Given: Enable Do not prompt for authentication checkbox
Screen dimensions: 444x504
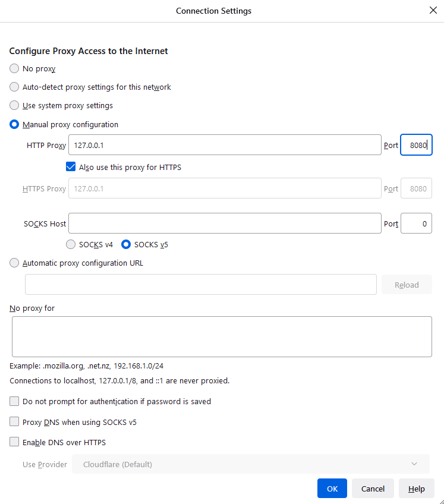Looking at the screenshot, I should click(14, 402).
